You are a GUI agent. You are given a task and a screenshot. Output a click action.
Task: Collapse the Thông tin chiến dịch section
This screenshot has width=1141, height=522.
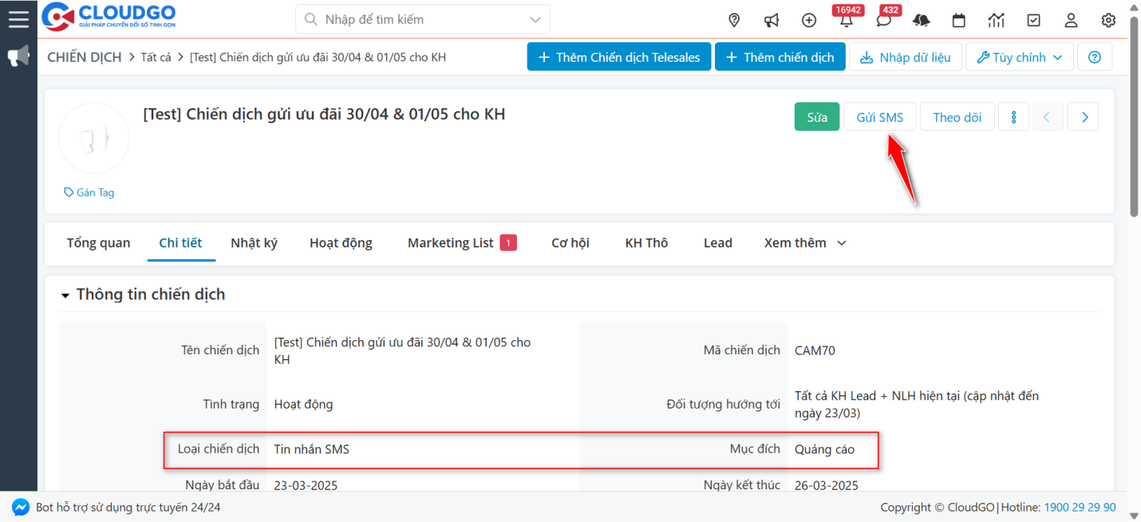65,295
